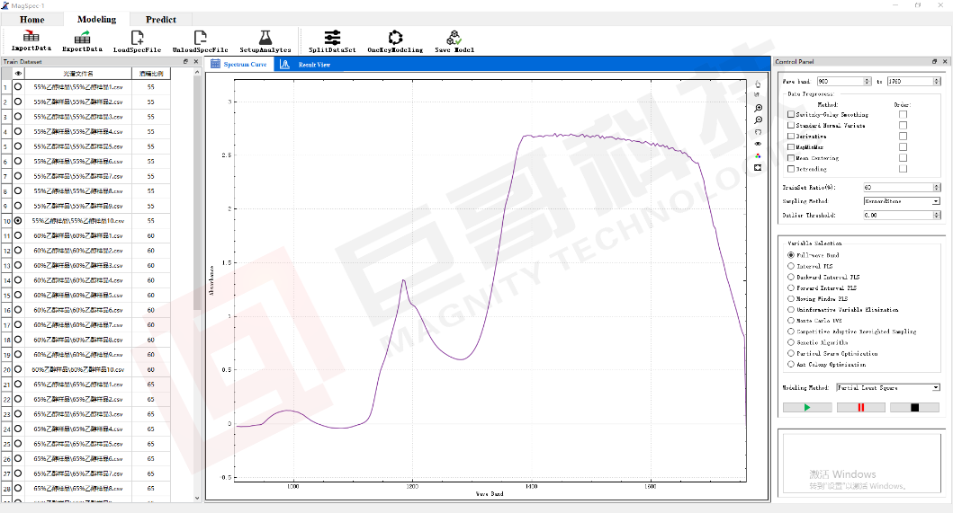This screenshot has height=513, width=953.
Task: Float the Control Panel
Action: click(x=935, y=61)
